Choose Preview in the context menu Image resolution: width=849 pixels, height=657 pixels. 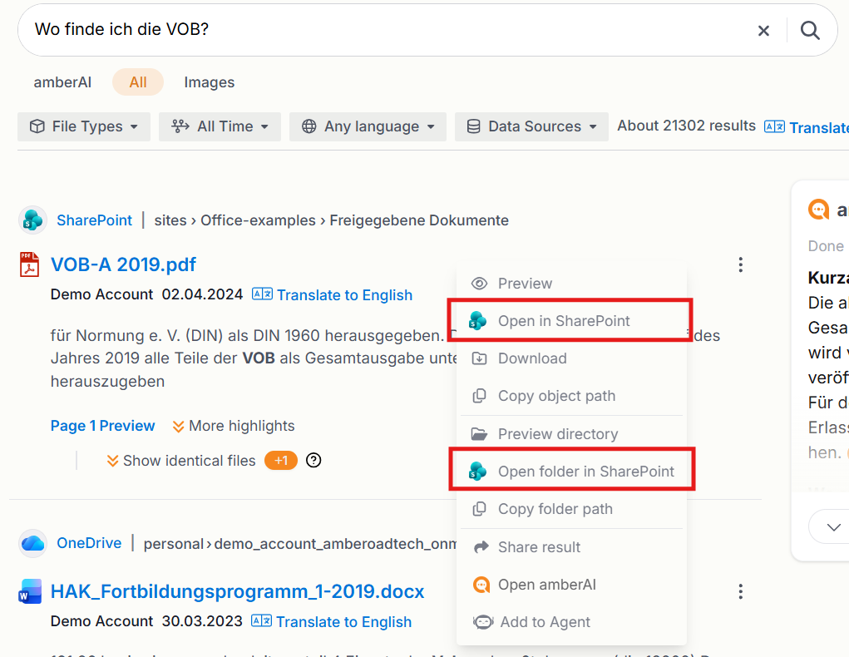point(571,284)
